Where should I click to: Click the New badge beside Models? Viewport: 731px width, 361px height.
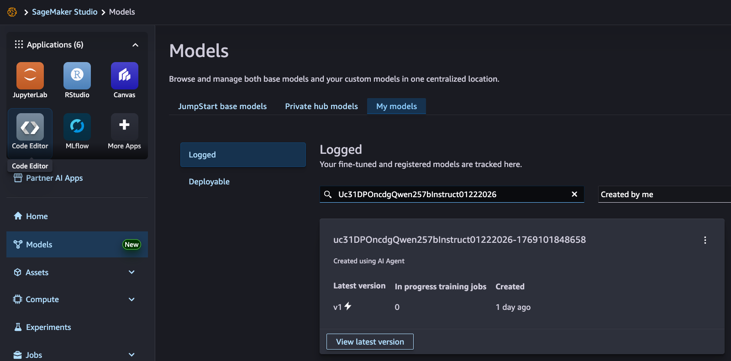(131, 245)
